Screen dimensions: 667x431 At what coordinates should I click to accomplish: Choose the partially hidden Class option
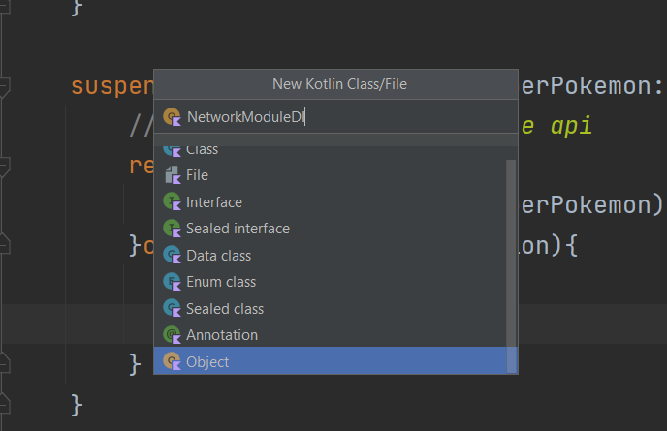tap(203, 150)
